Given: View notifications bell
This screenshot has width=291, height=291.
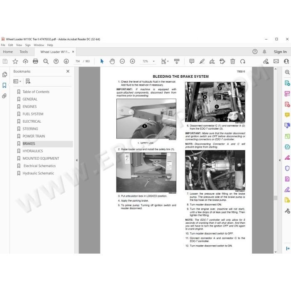Looking at the screenshot, I should 264,52.
